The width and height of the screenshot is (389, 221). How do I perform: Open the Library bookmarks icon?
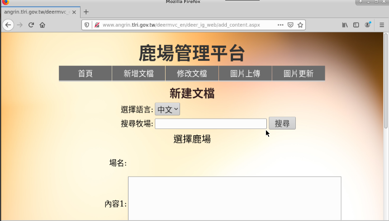pyautogui.click(x=345, y=25)
